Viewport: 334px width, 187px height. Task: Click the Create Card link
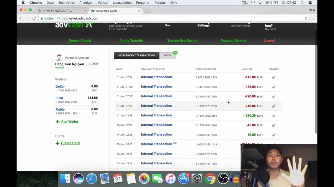[70, 143]
